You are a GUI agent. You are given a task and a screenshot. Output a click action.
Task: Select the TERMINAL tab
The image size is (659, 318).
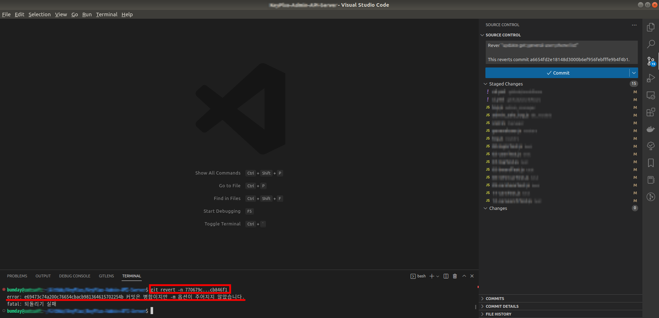[x=132, y=276]
